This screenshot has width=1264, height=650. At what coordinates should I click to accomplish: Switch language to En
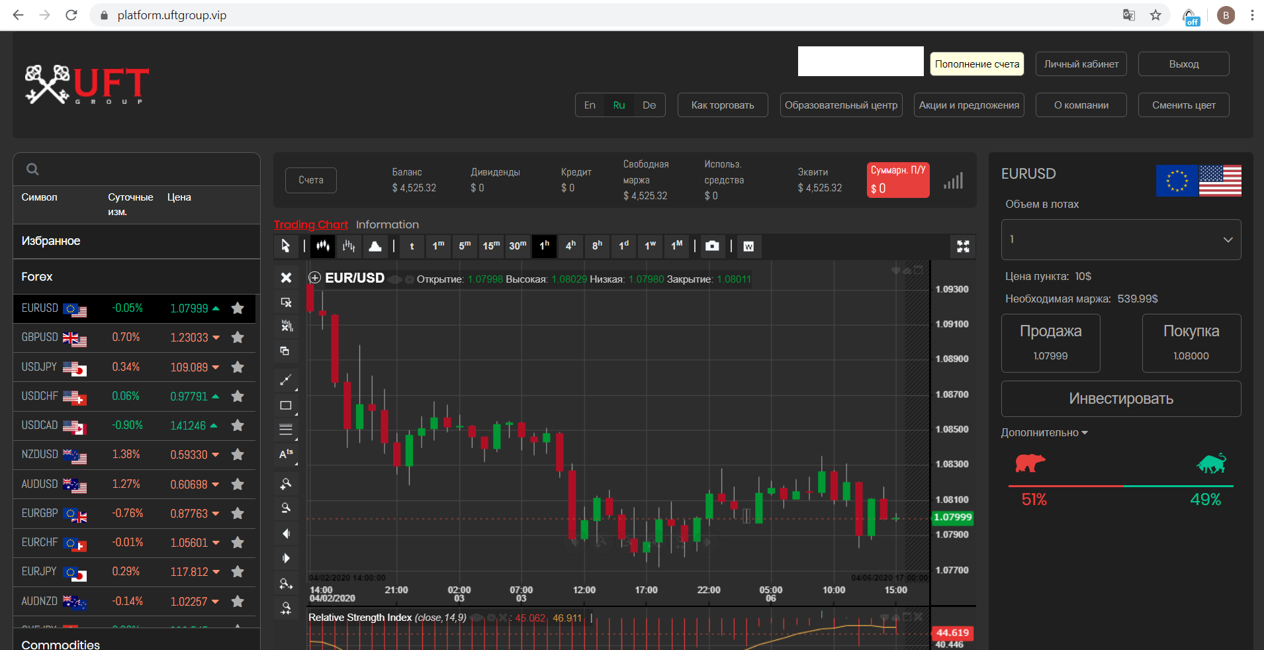click(x=590, y=105)
